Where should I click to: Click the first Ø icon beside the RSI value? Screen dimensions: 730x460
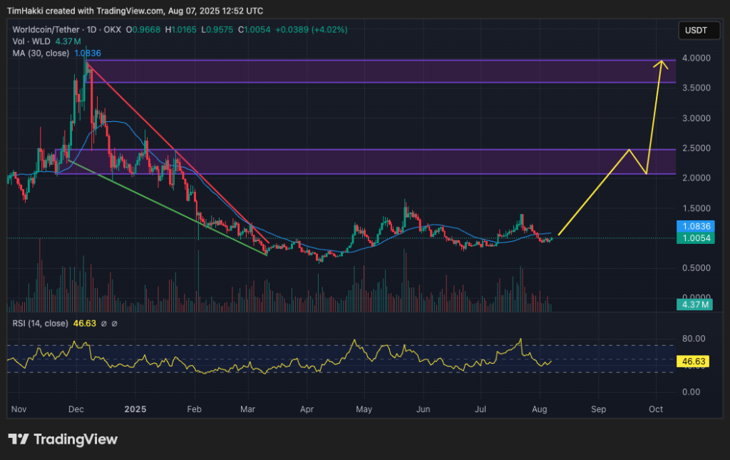point(104,323)
